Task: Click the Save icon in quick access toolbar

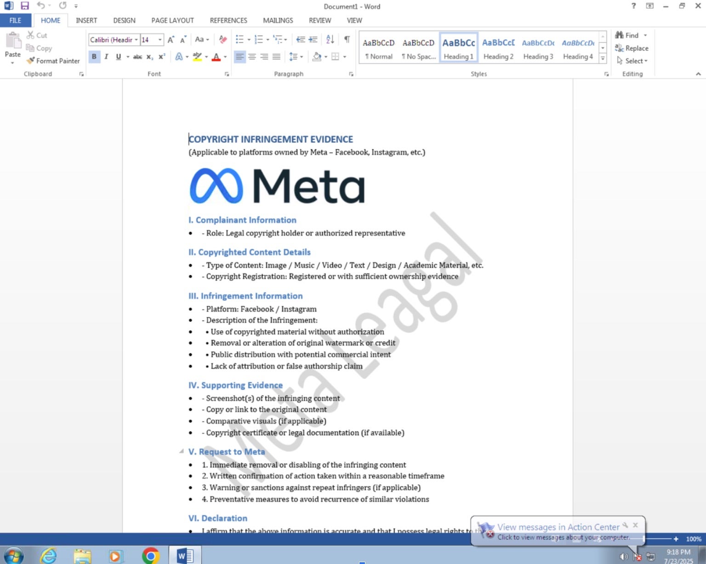Action: (x=25, y=6)
